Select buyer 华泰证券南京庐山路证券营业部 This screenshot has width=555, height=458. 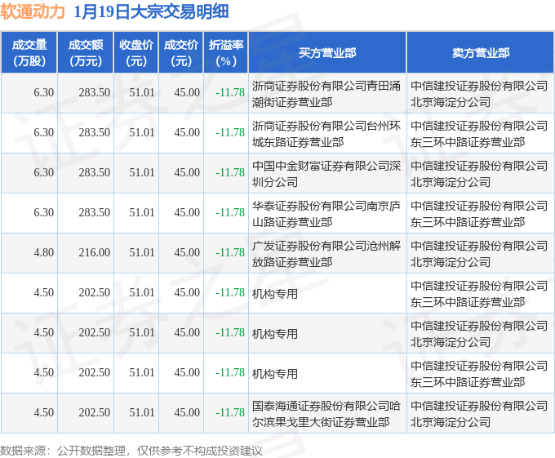click(326, 214)
